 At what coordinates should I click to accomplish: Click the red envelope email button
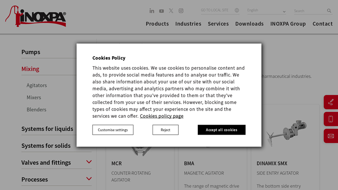(331, 136)
